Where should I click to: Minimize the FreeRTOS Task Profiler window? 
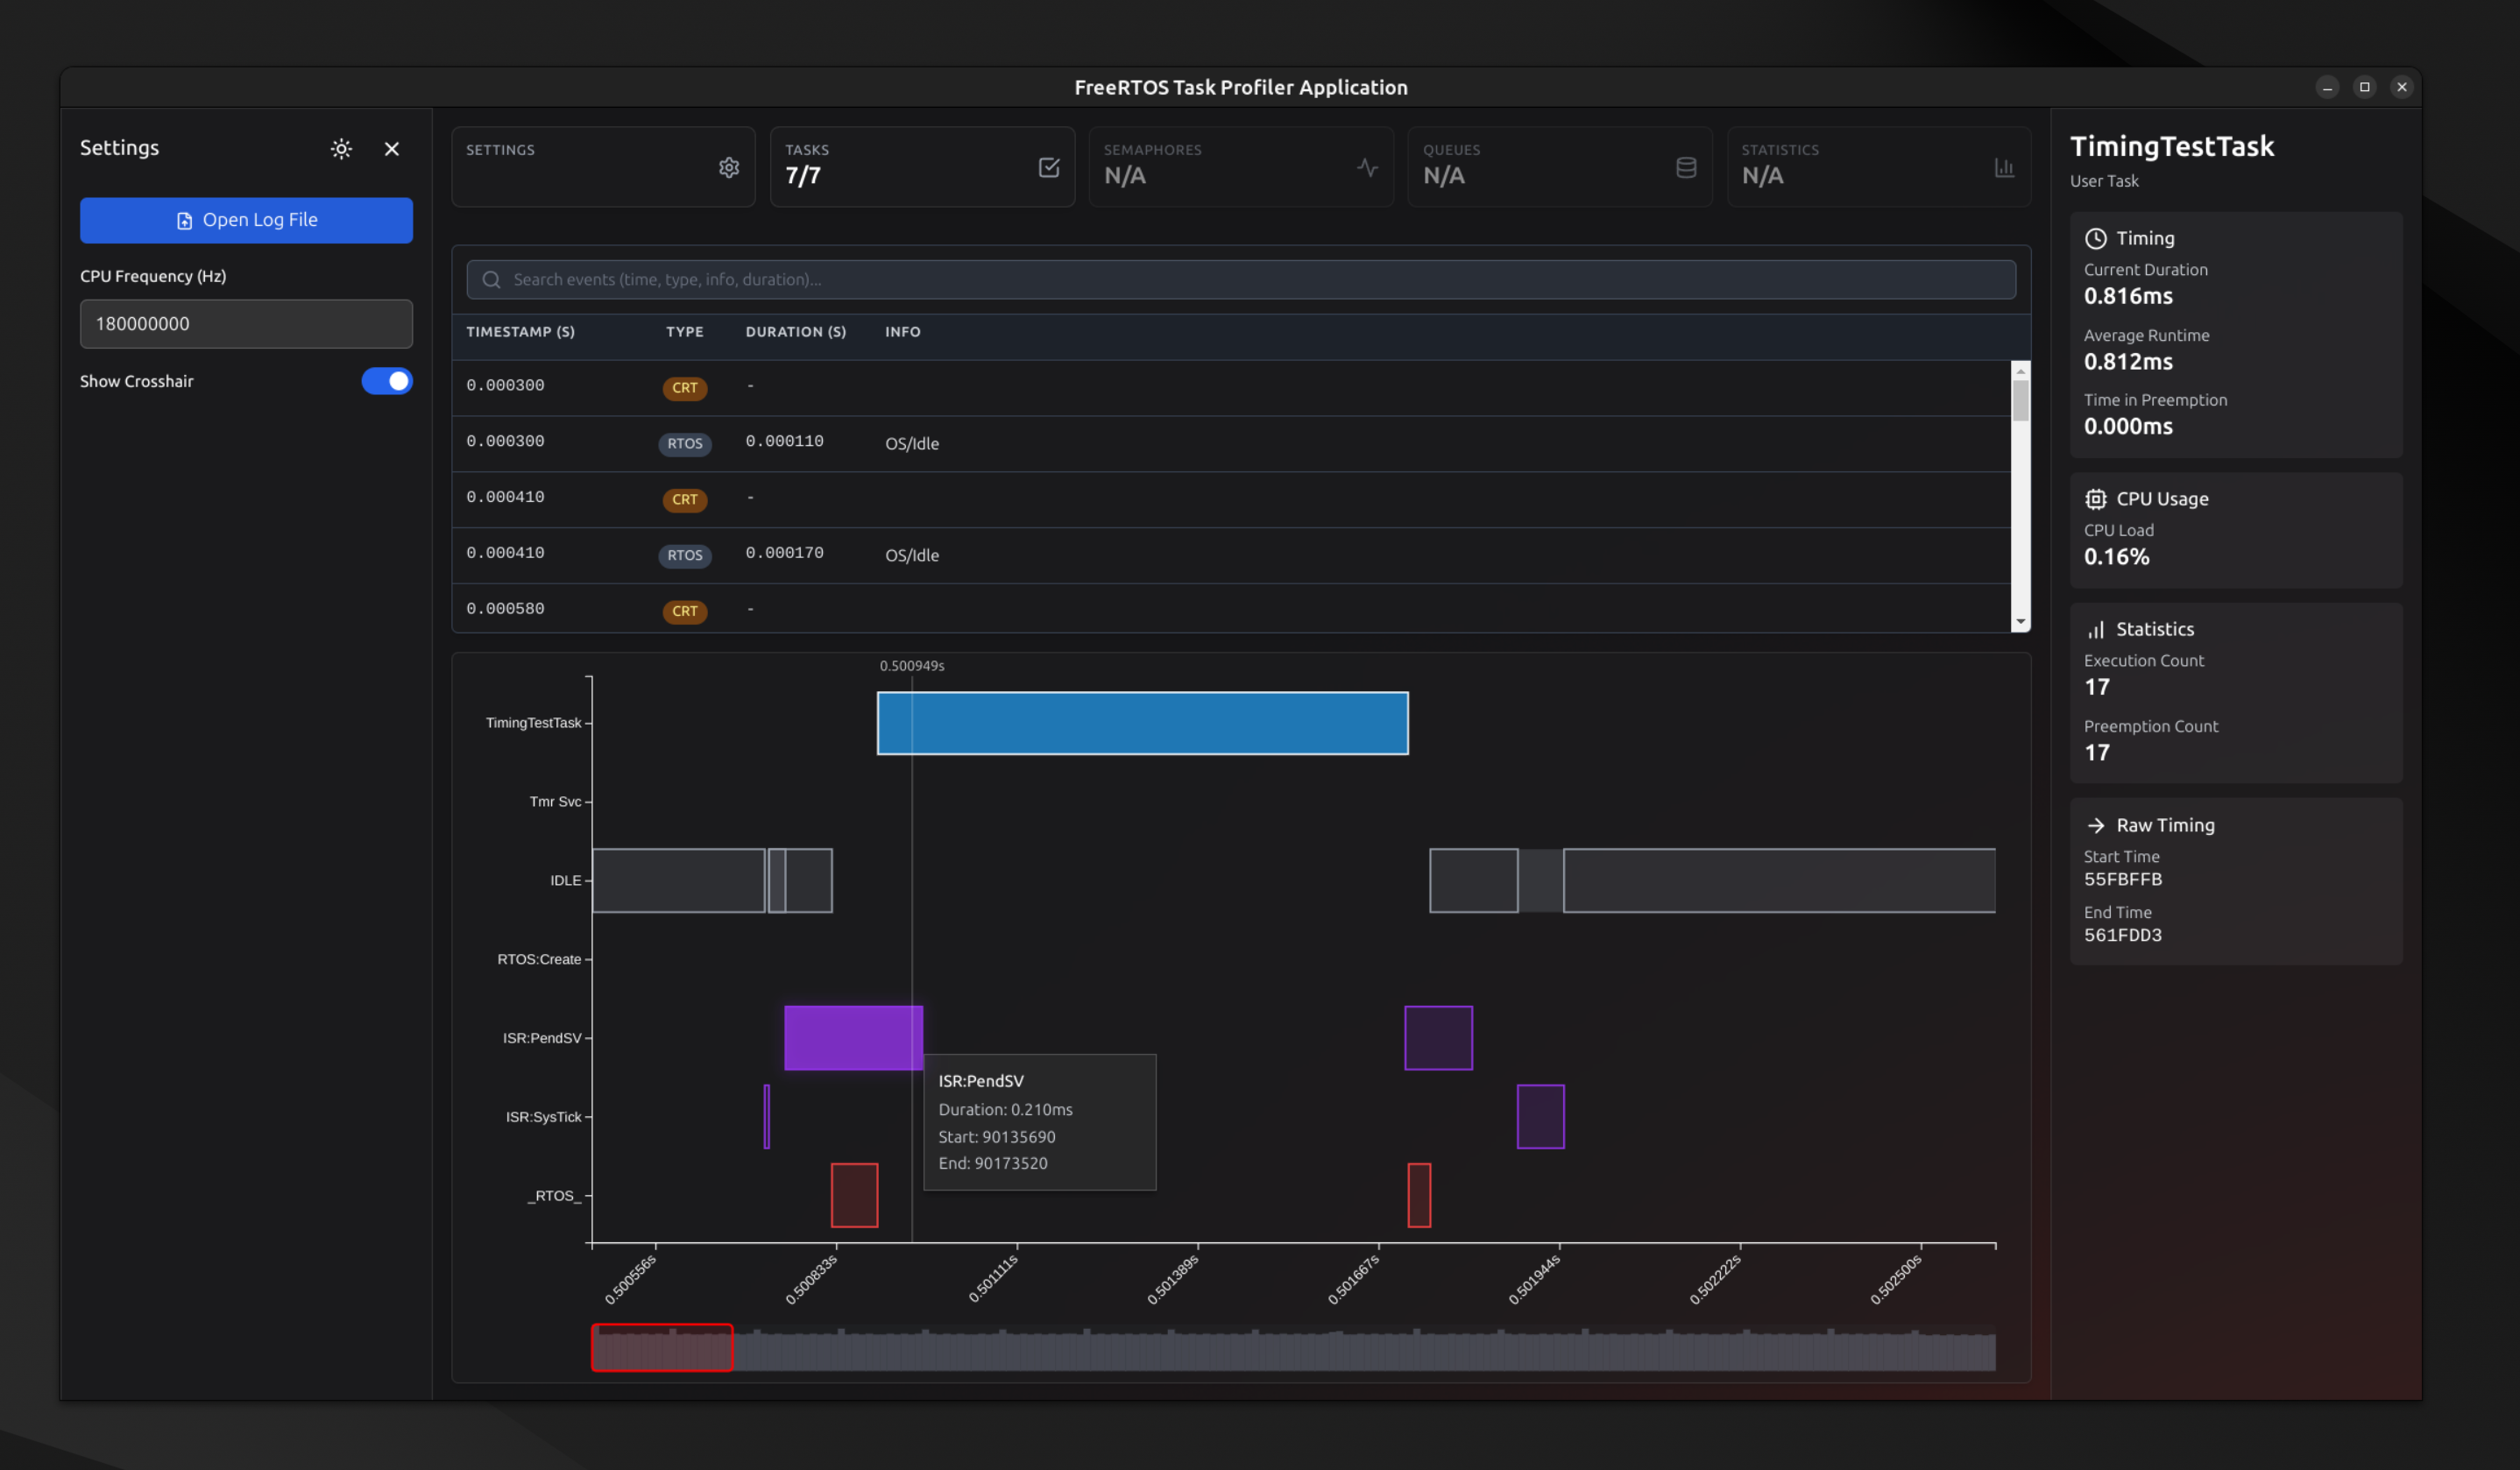[2327, 87]
